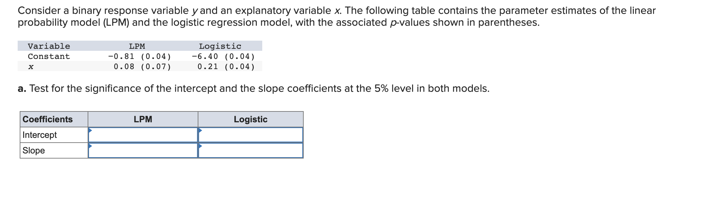Click the Variable header in the data table
Screen dimensions: 712x208
coord(49,46)
